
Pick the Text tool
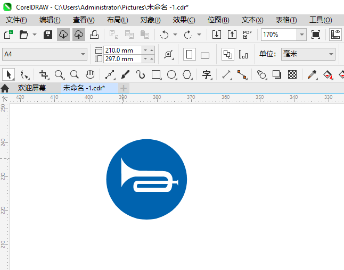pos(207,74)
